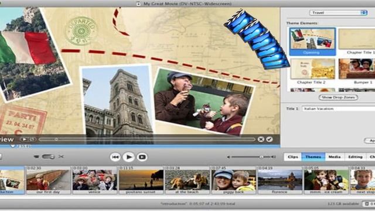Viewport: 375px width, 211px height.
Task: Click the playhead marker on the scrubber bar
Action: (13, 146)
